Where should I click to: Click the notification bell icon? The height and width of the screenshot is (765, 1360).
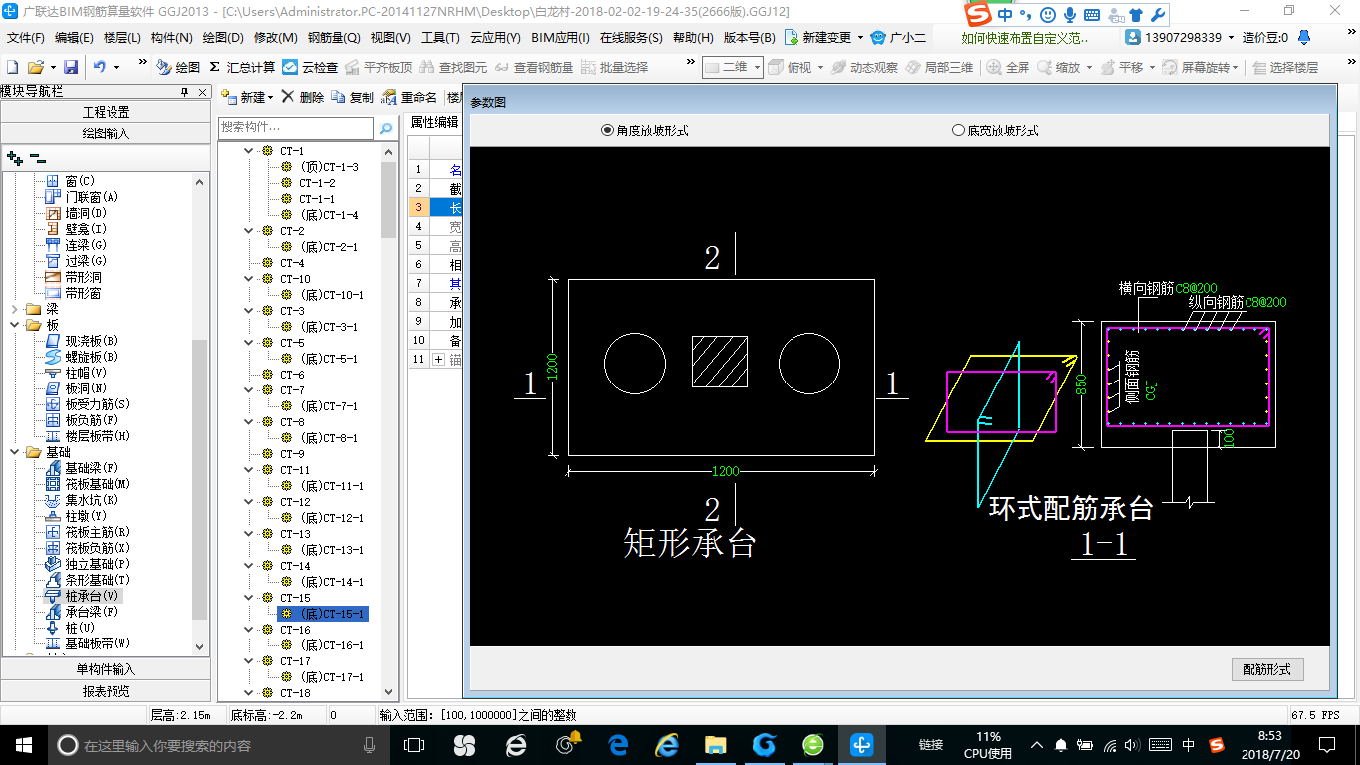(1305, 37)
